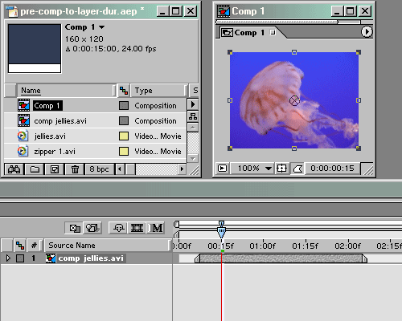Viewport: 402px width, 321px height.
Task: Click the label column header icon in Project
Action: 124,91
